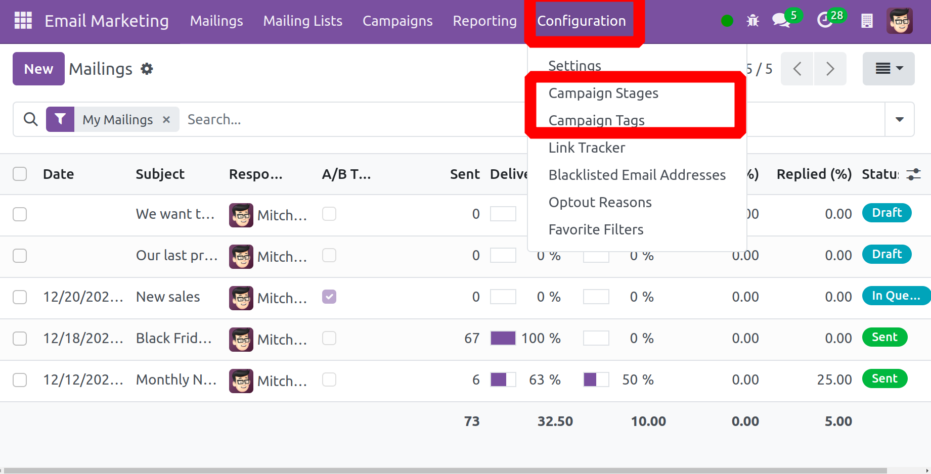Open the chat messages icon

[781, 21]
